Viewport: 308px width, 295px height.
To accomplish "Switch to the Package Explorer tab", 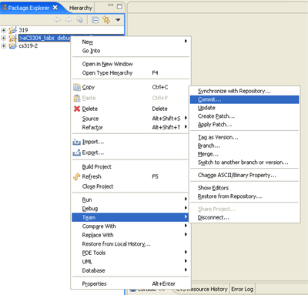I will point(28,8).
